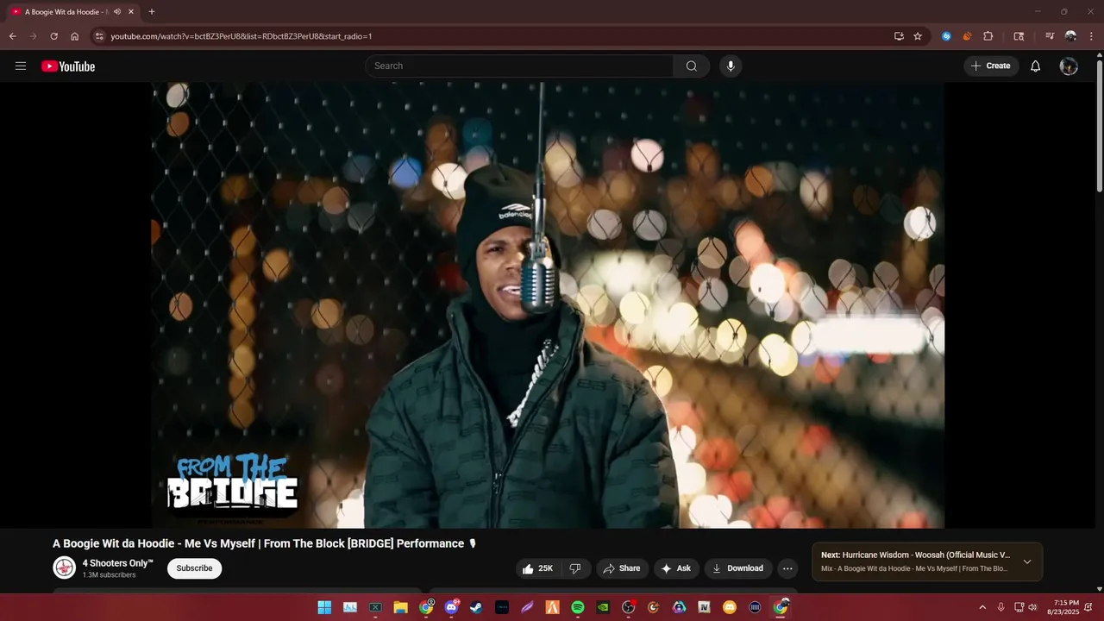This screenshot has width=1104, height=621.
Task: Download the video
Action: tap(737, 568)
